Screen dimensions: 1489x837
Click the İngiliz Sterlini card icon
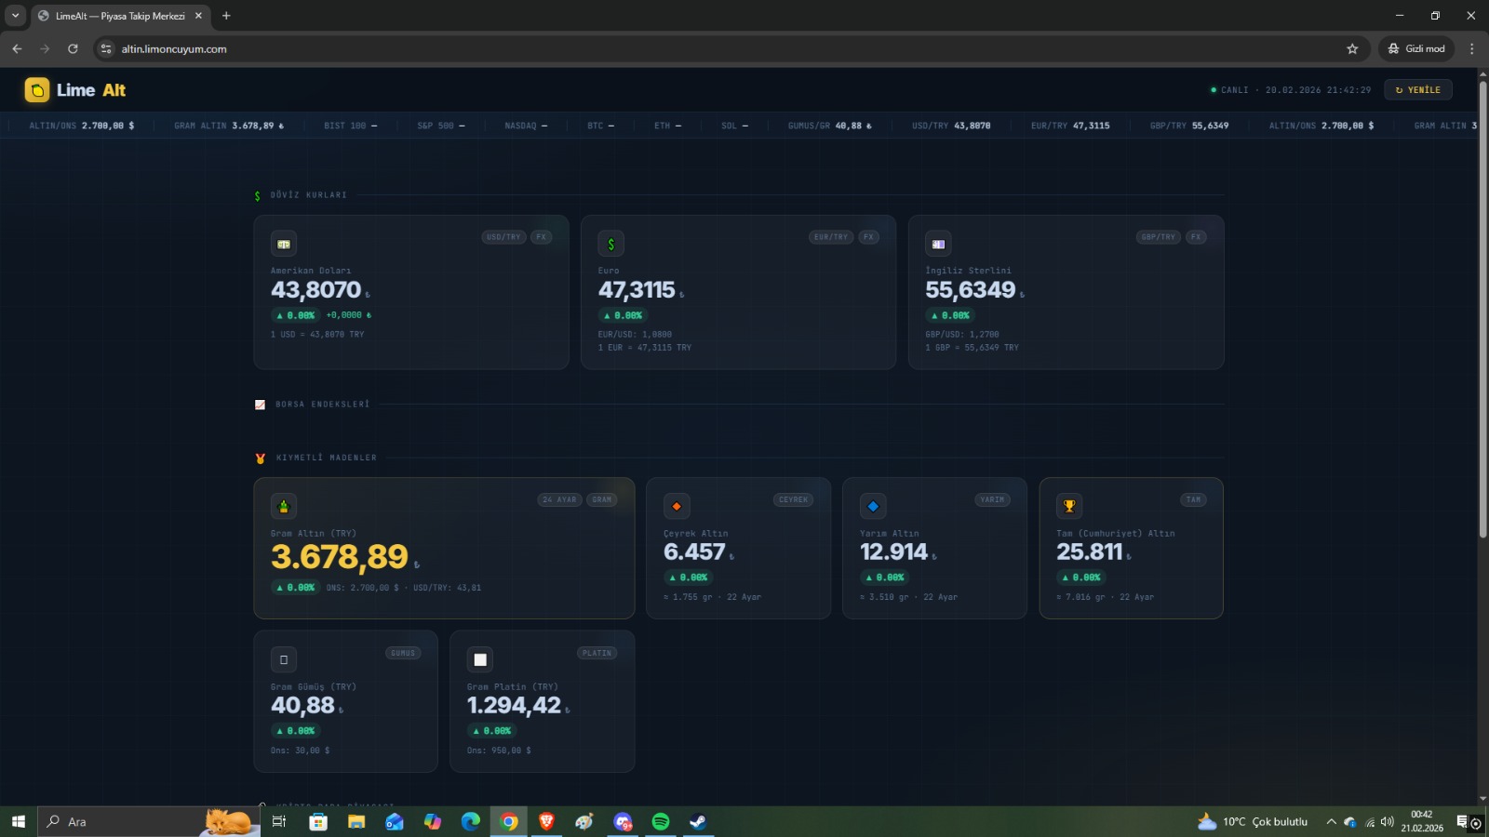pos(938,244)
